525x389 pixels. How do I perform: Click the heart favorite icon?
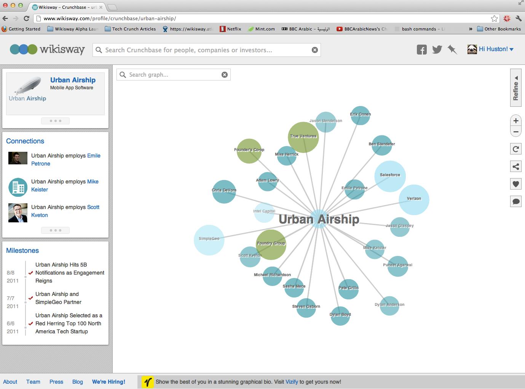pyautogui.click(x=516, y=184)
